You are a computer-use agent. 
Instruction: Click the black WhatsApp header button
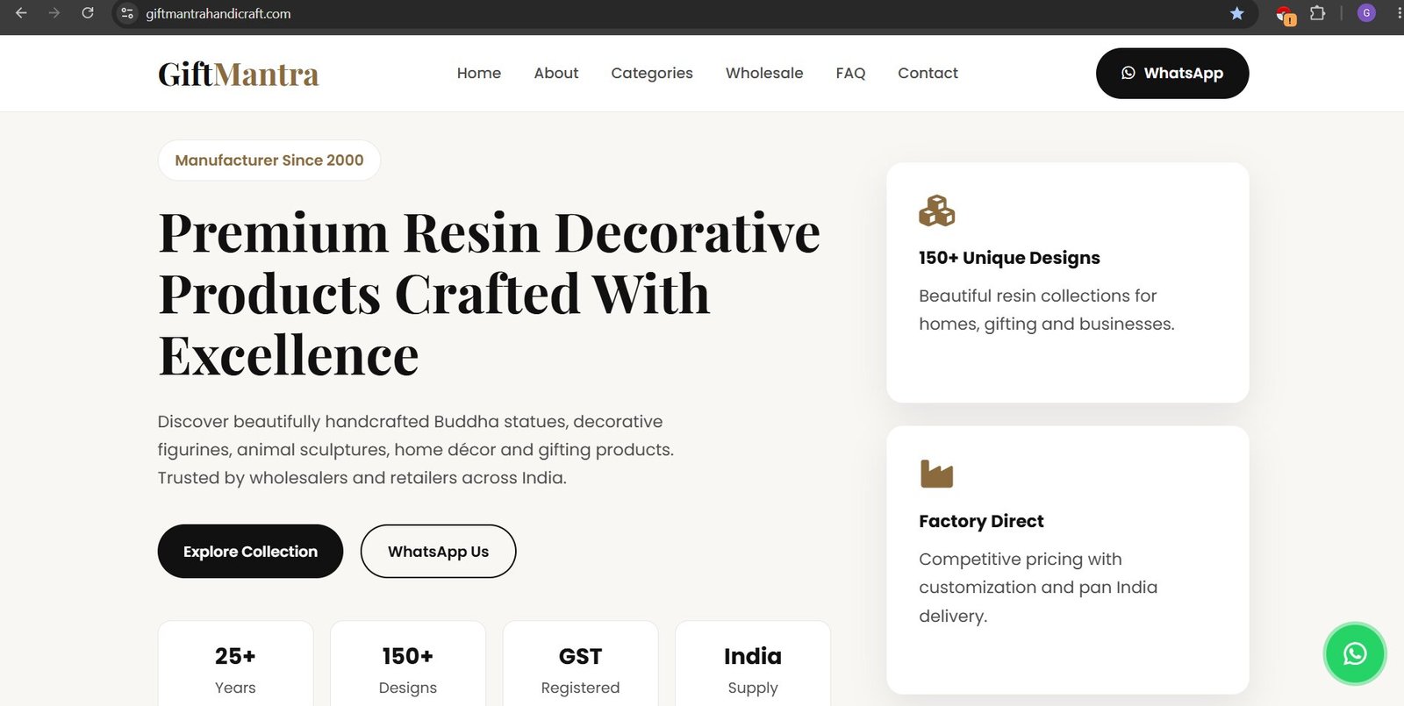[x=1172, y=73]
